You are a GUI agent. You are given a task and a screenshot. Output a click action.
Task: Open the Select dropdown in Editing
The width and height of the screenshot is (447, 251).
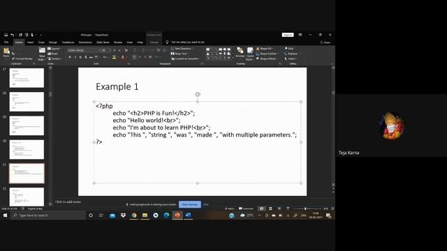pyautogui.click(x=291, y=59)
